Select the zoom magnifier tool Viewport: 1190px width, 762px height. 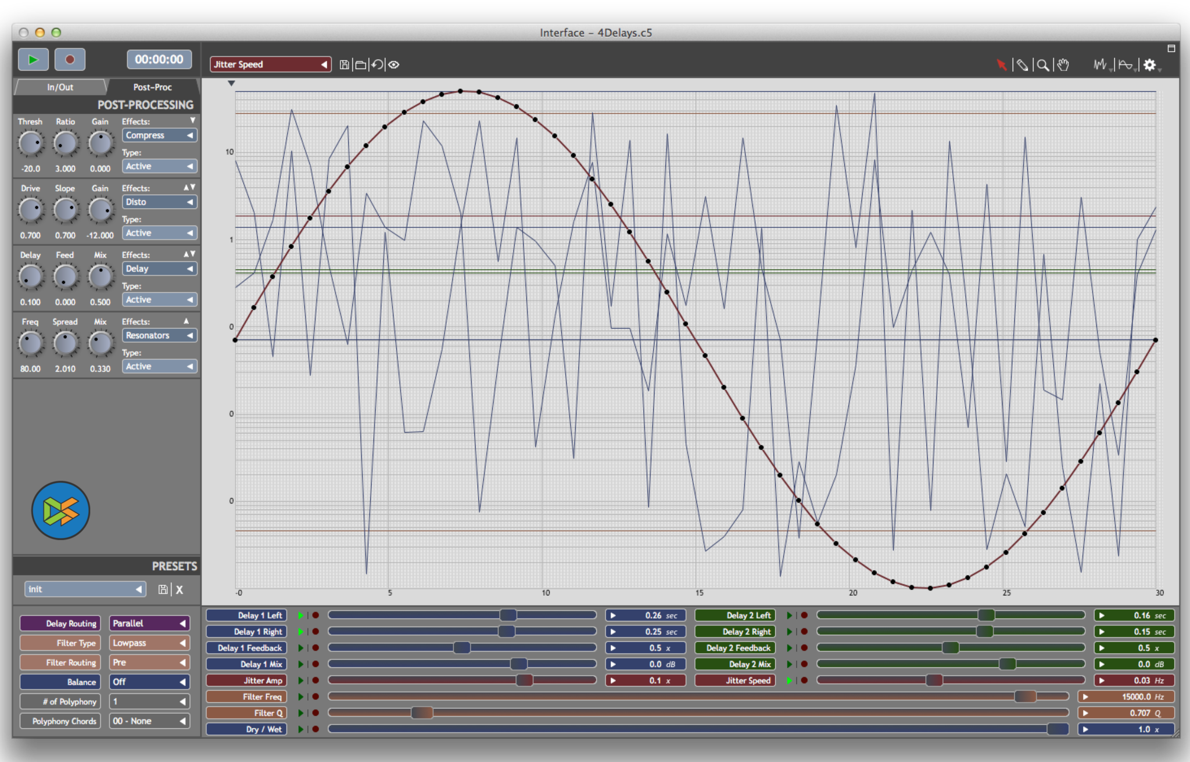tap(1043, 65)
